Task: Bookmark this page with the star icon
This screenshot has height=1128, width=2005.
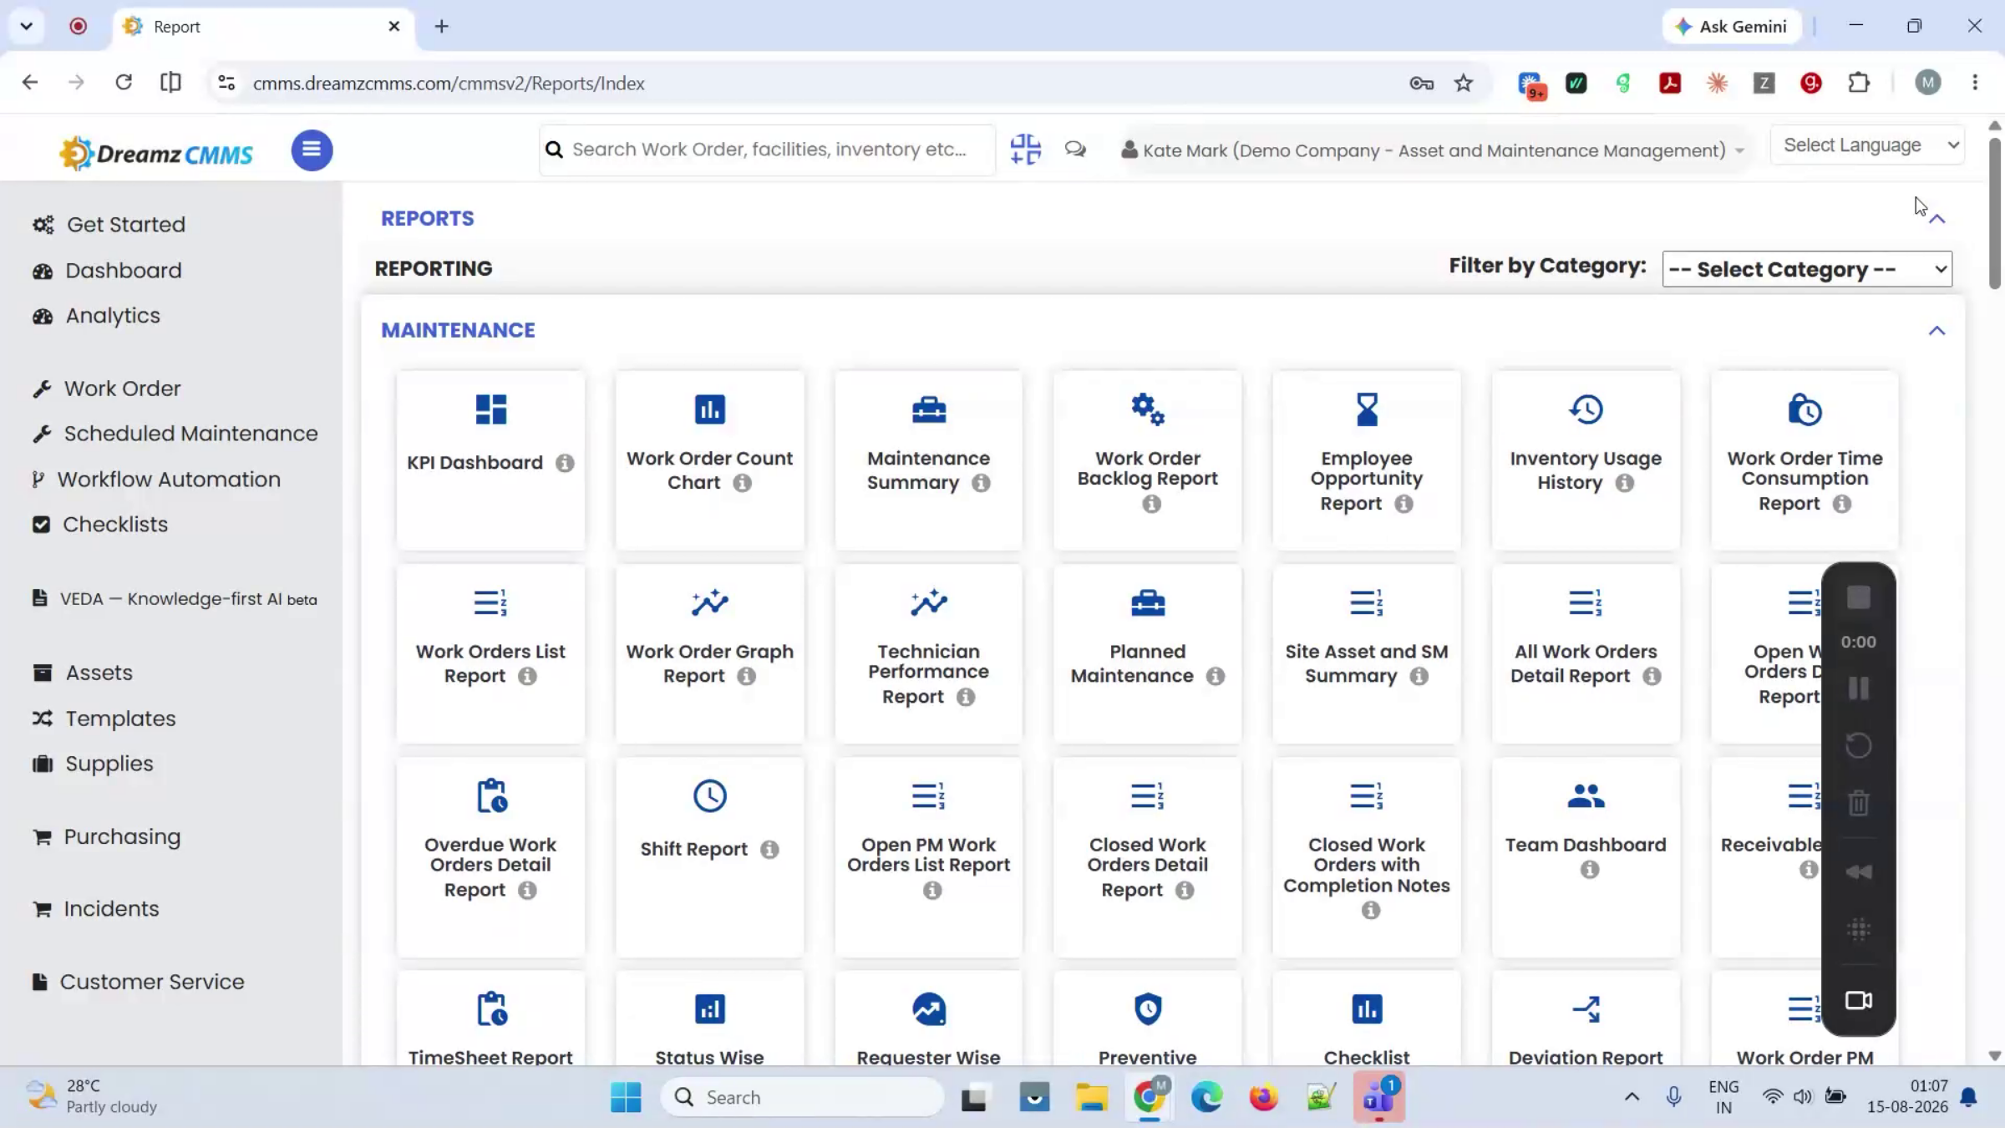Action: (1463, 83)
